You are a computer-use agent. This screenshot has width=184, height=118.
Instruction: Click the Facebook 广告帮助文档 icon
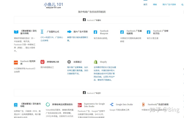click(148, 32)
